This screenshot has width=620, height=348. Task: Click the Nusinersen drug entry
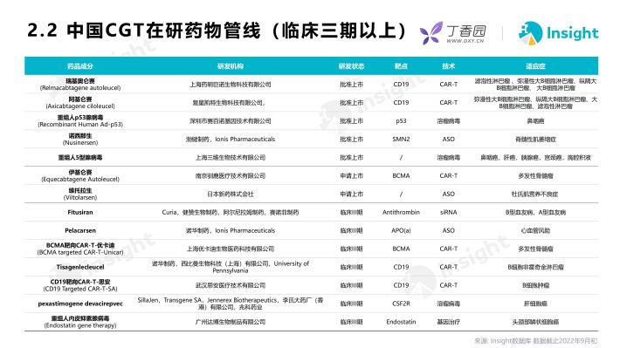(80, 139)
